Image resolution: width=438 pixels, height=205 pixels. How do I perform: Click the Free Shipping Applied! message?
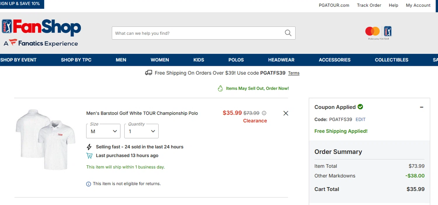pyautogui.click(x=341, y=131)
